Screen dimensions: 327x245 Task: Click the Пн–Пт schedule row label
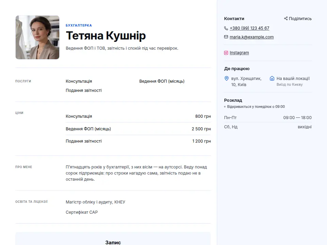pyautogui.click(x=230, y=118)
